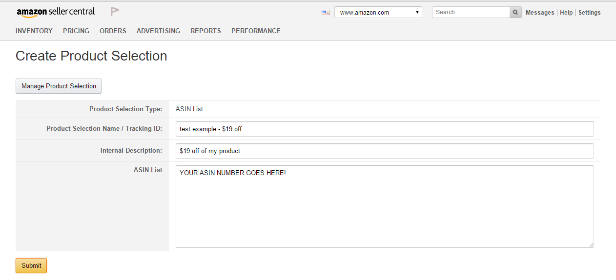Image resolution: width=616 pixels, height=280 pixels.
Task: Open the Messages link
Action: [x=540, y=13]
